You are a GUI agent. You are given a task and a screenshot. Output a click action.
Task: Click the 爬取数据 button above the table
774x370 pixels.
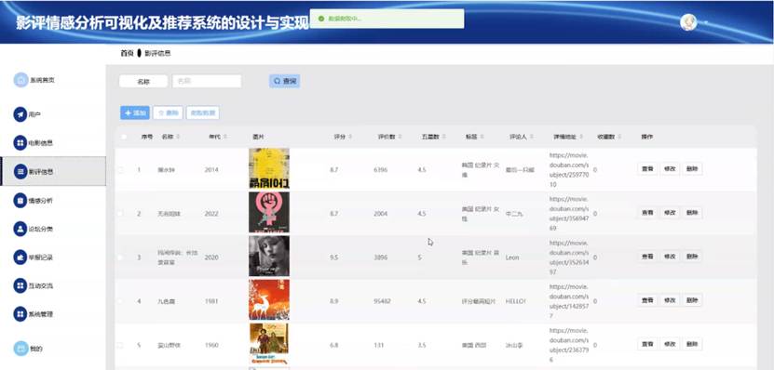click(x=203, y=112)
